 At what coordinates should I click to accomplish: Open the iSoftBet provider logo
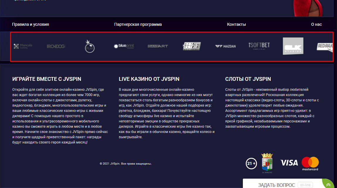click(x=259, y=46)
